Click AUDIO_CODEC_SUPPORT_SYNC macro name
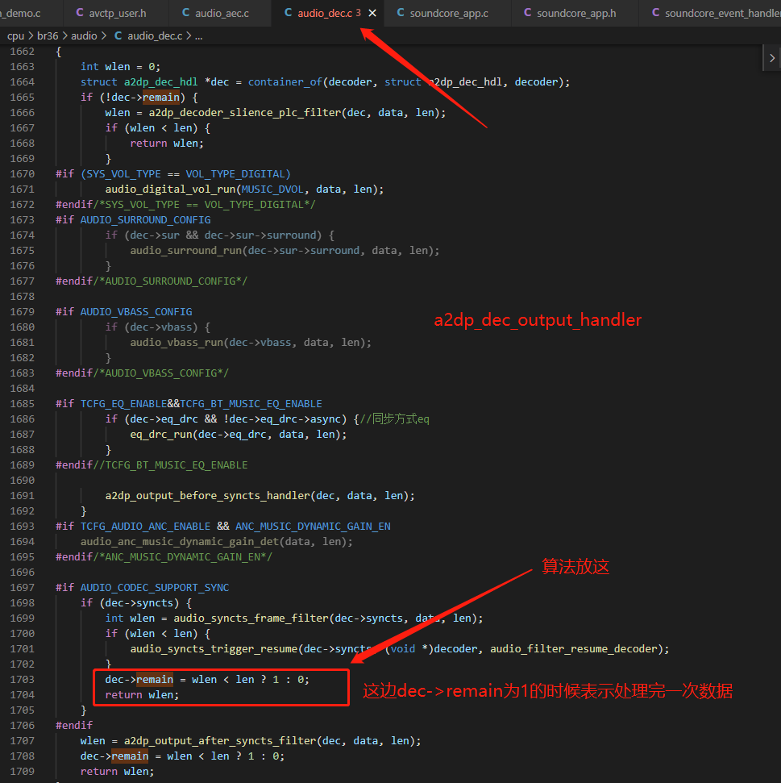The width and height of the screenshot is (781, 783). click(155, 588)
